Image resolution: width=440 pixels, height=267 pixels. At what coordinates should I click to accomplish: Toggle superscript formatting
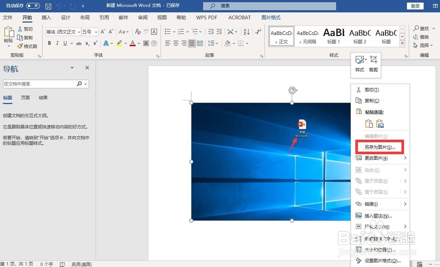click(x=95, y=43)
